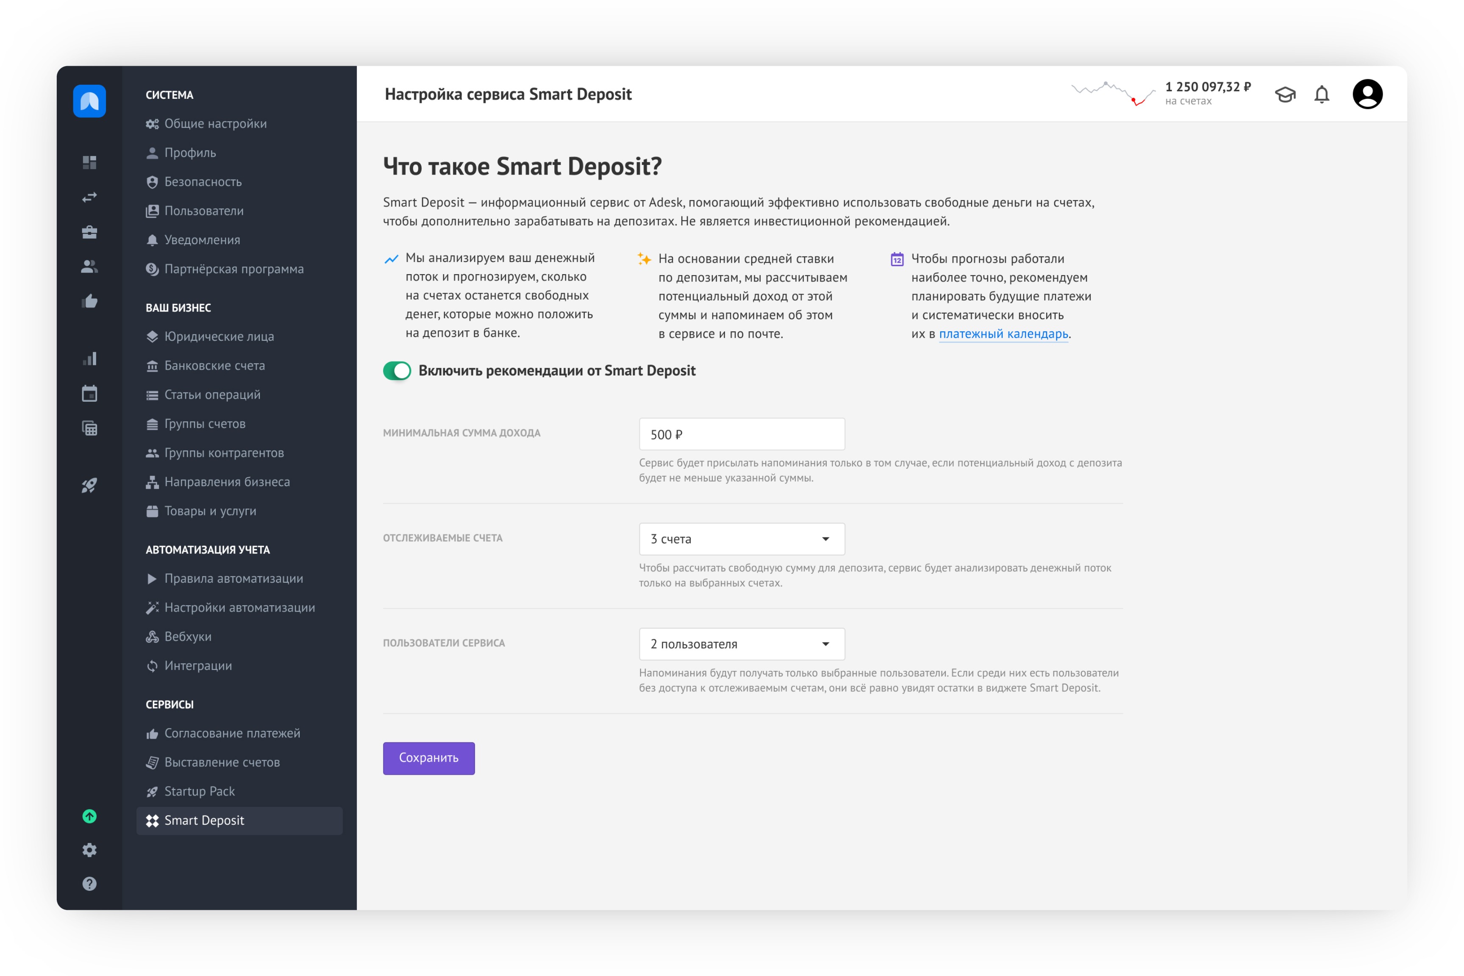Open the help question mark icon
1464x976 pixels.
click(x=89, y=884)
